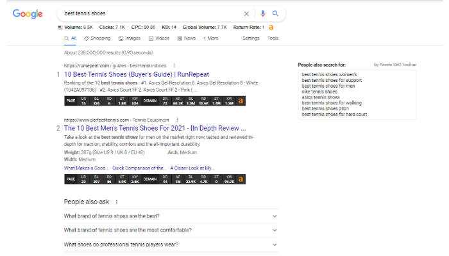Viewport: 449px width, 256px height.
Task: Open search Settings
Action: [251, 38]
